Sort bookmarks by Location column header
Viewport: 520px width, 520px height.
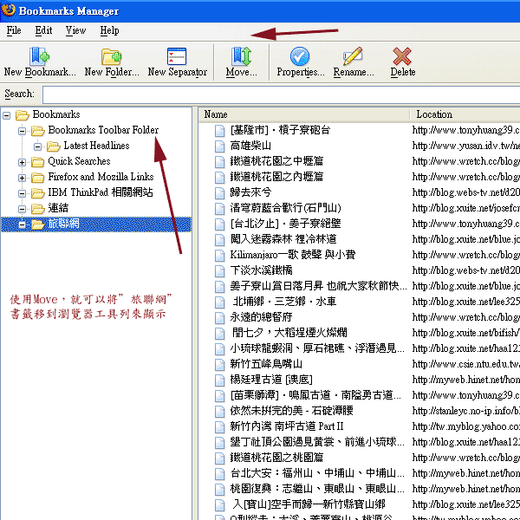point(465,114)
